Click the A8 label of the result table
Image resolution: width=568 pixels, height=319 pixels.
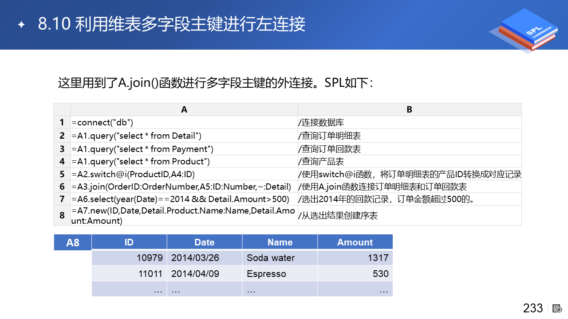pos(73,242)
